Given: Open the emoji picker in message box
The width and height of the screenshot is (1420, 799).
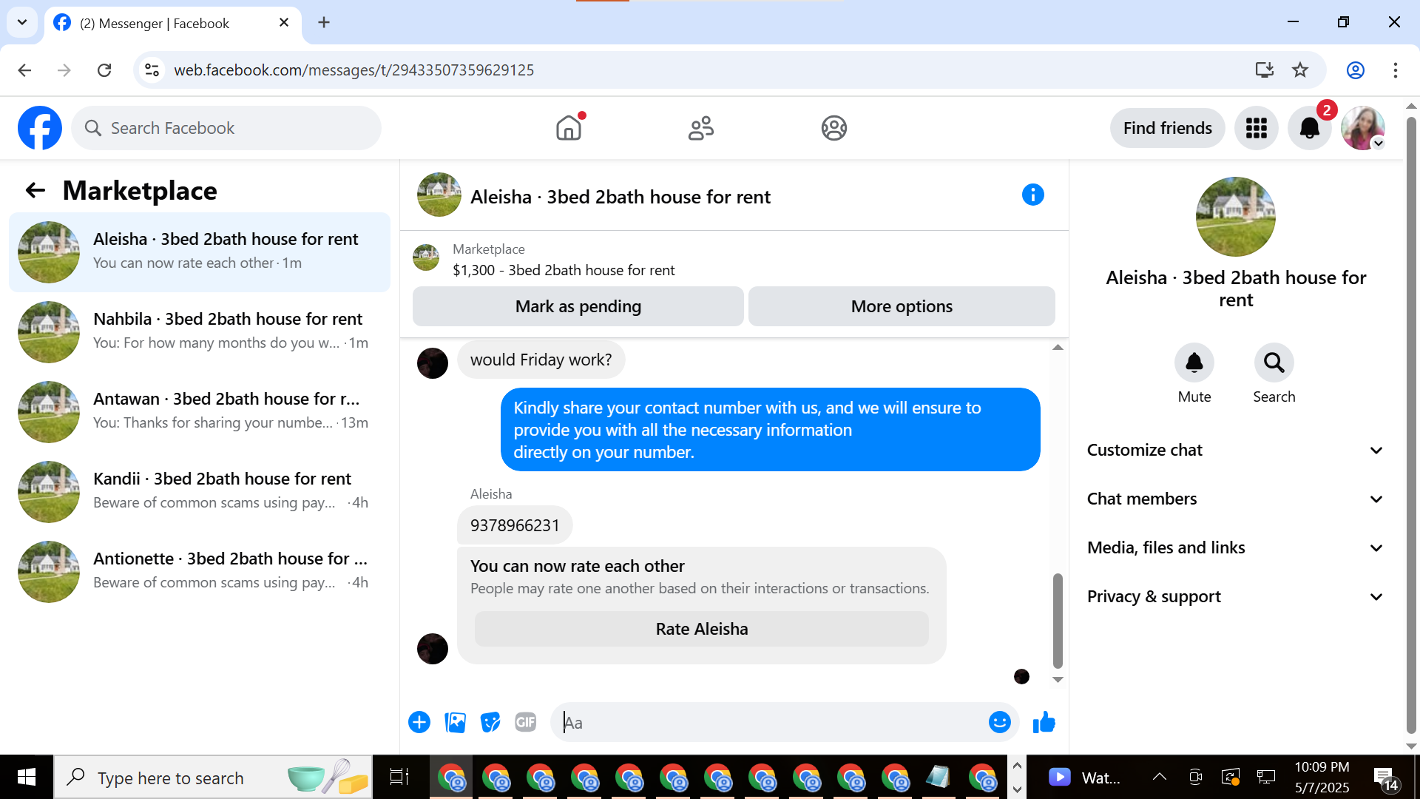Looking at the screenshot, I should pos(999,722).
